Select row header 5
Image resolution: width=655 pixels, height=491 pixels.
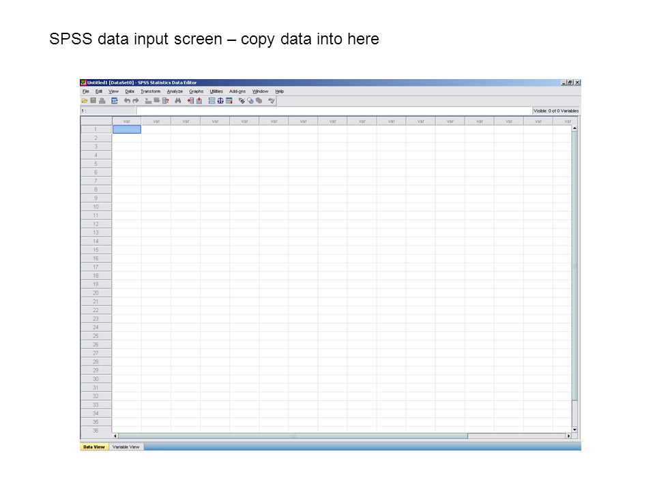click(96, 164)
